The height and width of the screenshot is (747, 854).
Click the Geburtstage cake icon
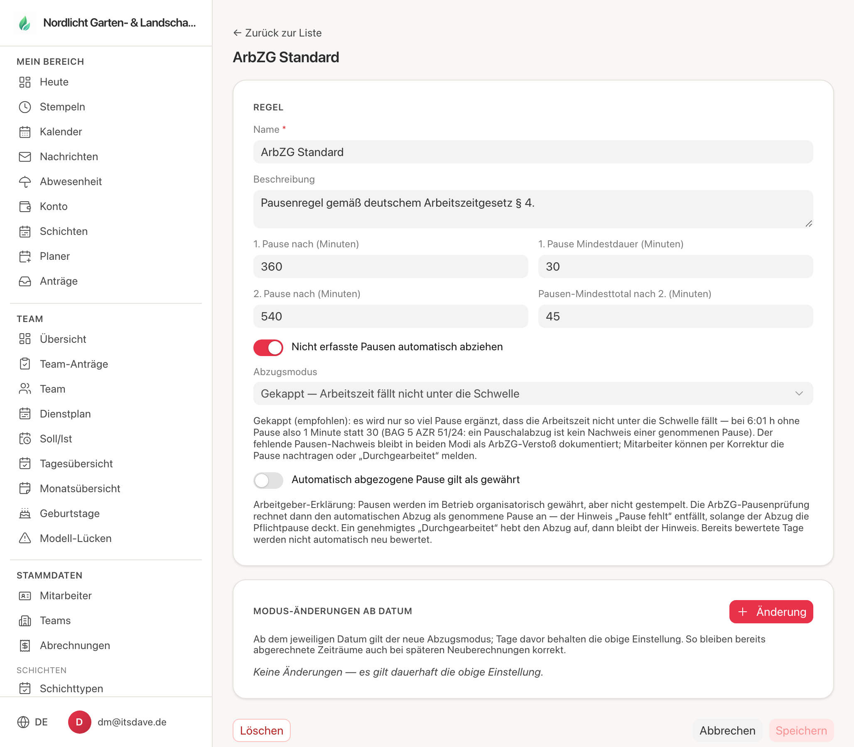click(x=25, y=514)
